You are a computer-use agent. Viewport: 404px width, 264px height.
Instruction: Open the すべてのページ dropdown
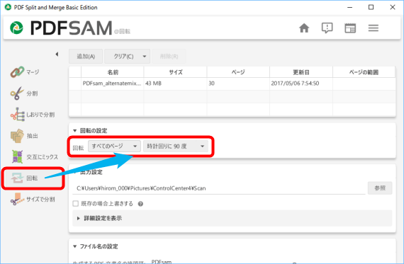tap(114, 146)
